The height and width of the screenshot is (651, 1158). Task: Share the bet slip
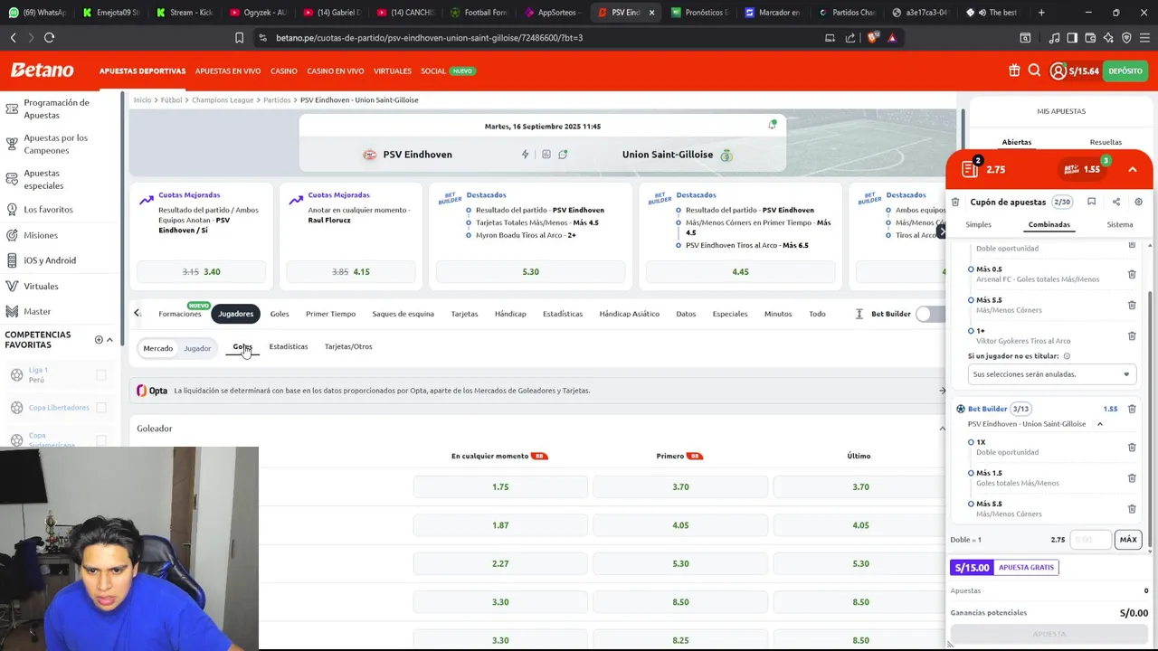click(1116, 202)
